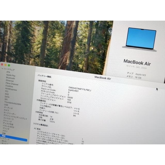Click the condition value 正常
Viewport: 165px width, 165px height.
pyautogui.click(x=52, y=119)
